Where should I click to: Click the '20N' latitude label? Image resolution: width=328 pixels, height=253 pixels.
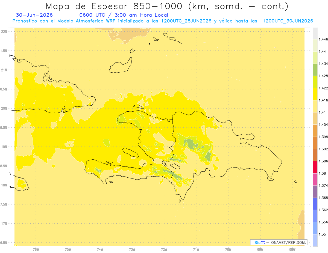tap(4, 108)
